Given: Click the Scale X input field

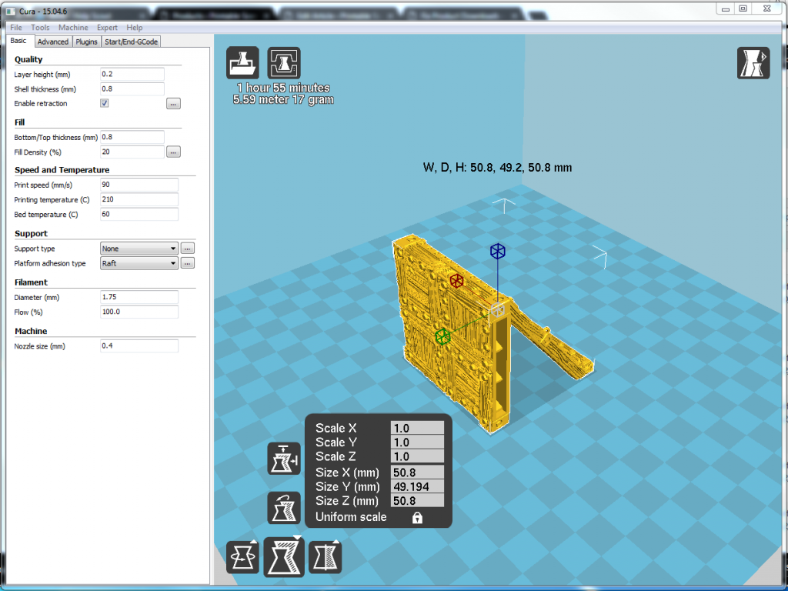Looking at the screenshot, I should pyautogui.click(x=417, y=428).
